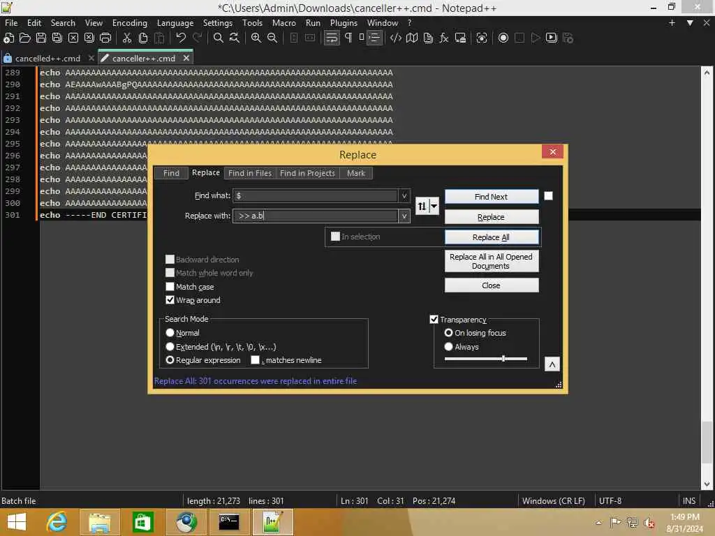Click the Cut scissors icon
This screenshot has width=715, height=536.
point(127,38)
